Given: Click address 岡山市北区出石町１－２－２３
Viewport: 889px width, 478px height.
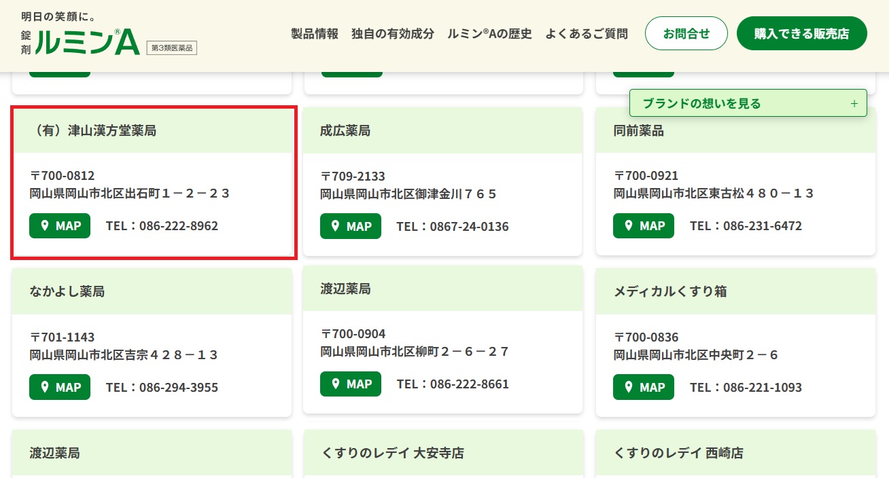Looking at the screenshot, I should (x=130, y=194).
